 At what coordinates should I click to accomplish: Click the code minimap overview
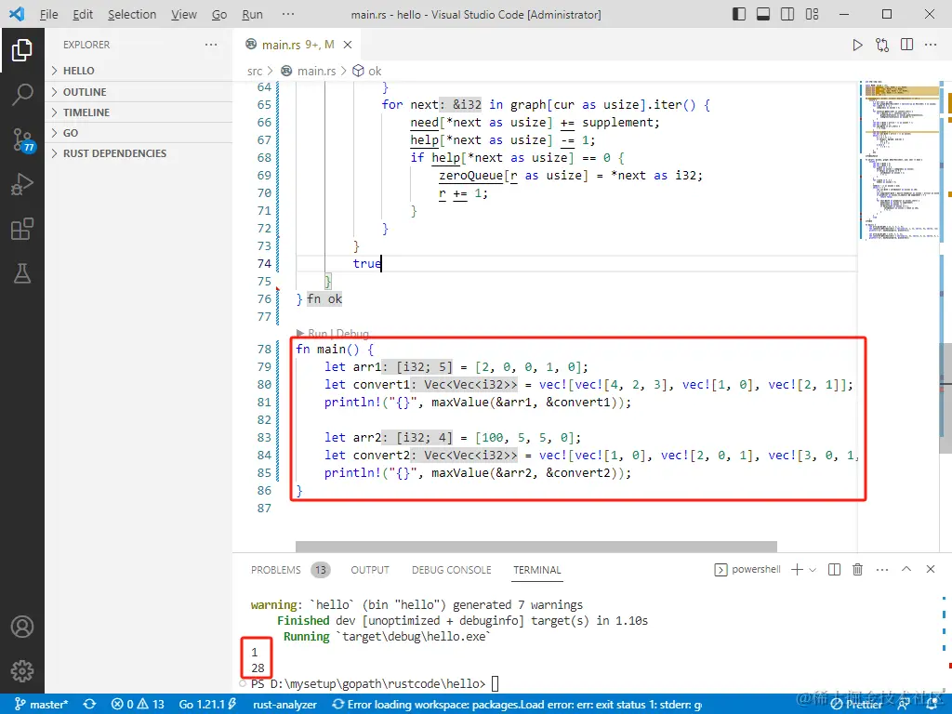(900, 160)
